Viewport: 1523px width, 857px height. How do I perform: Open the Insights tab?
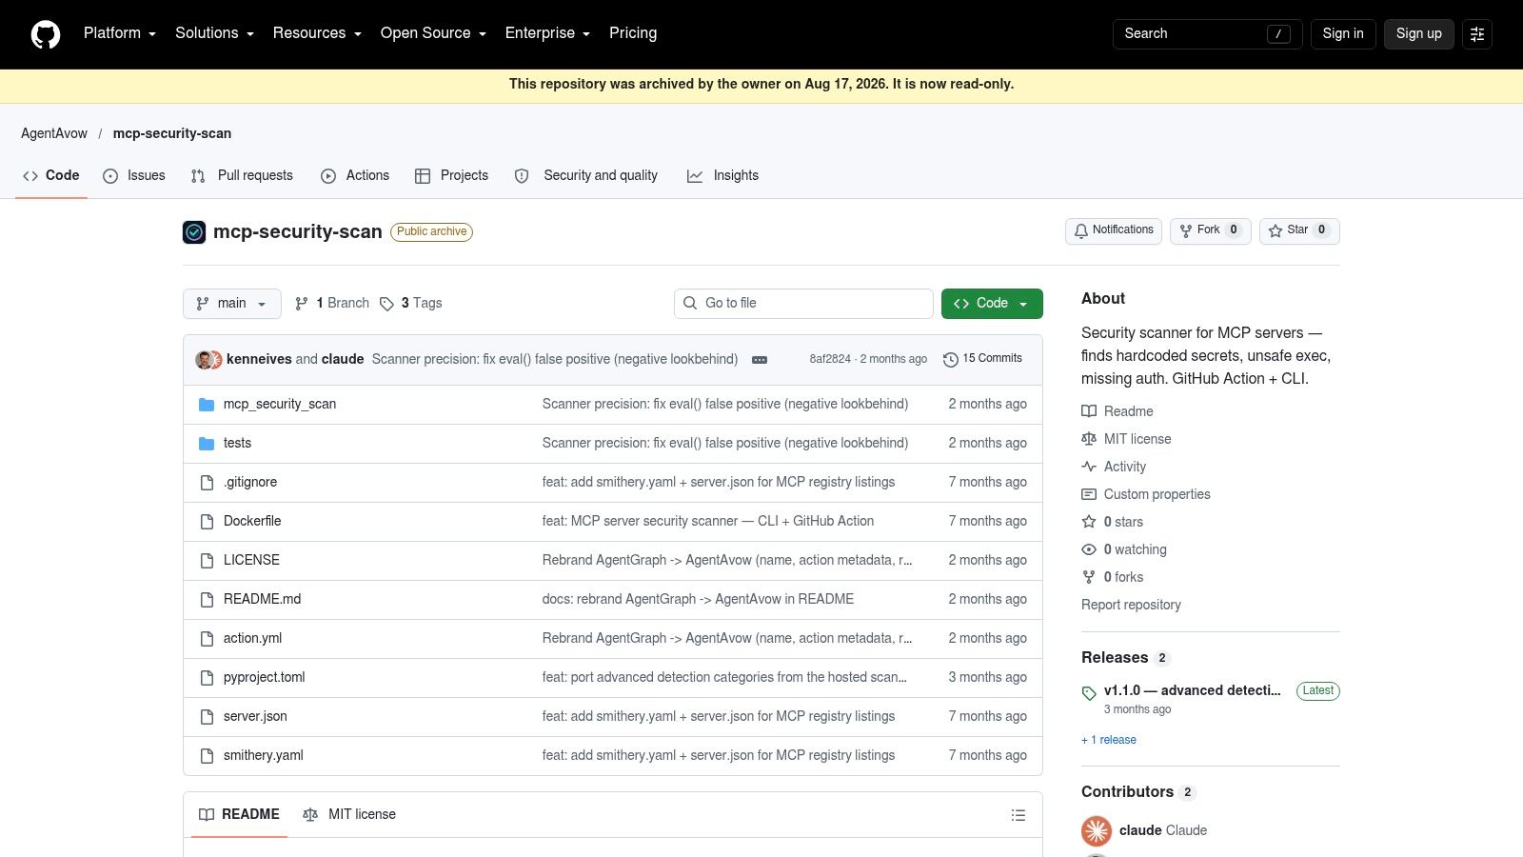(722, 175)
